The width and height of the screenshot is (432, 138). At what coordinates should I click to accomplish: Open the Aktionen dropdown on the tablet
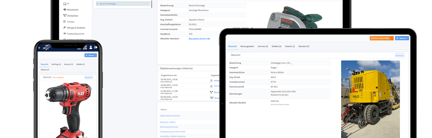pyautogui.click(x=402, y=38)
